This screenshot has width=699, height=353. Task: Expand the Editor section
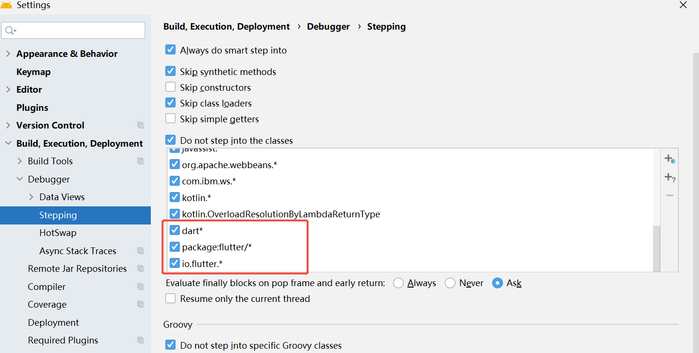pos(9,89)
